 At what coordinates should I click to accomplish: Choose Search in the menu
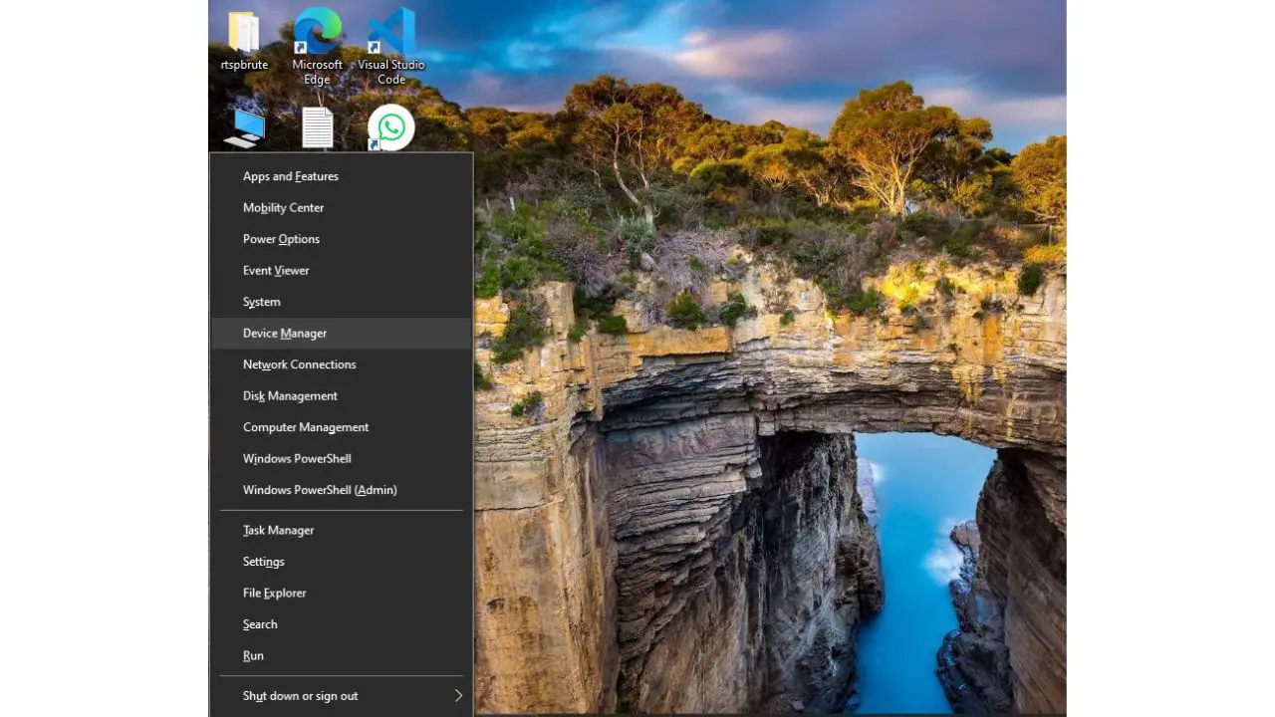pyautogui.click(x=342, y=624)
